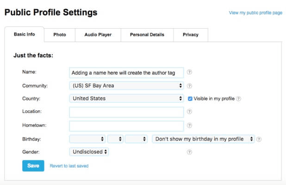Click the help icon beside Community dropdown
The width and height of the screenshot is (286, 185).
189,86
